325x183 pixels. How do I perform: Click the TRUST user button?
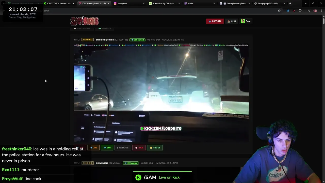(x=155, y=148)
